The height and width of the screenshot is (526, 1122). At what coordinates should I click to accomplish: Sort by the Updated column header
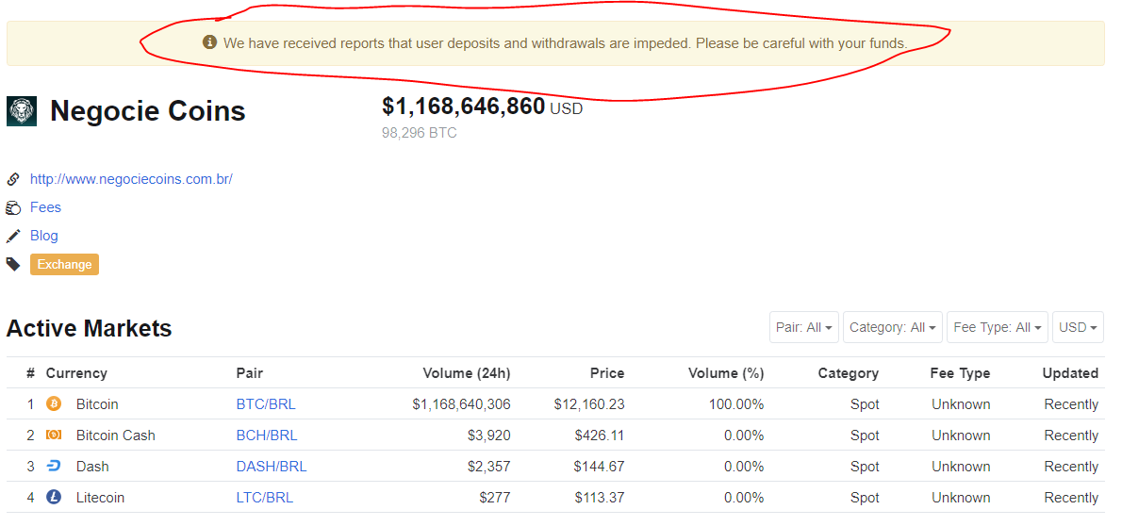click(x=1070, y=373)
